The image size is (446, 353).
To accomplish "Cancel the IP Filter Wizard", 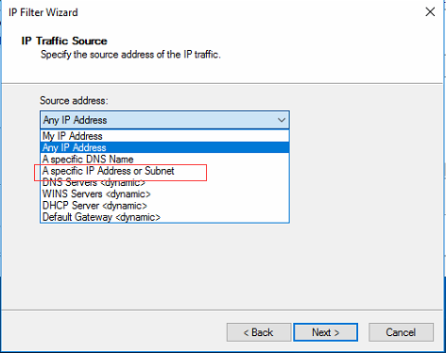I will click(x=401, y=332).
